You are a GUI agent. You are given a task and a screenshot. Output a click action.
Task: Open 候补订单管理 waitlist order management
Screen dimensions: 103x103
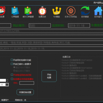click(x=28, y=12)
